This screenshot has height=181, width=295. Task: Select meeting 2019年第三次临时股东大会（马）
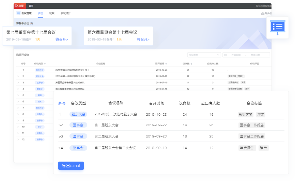(x=72, y=70)
